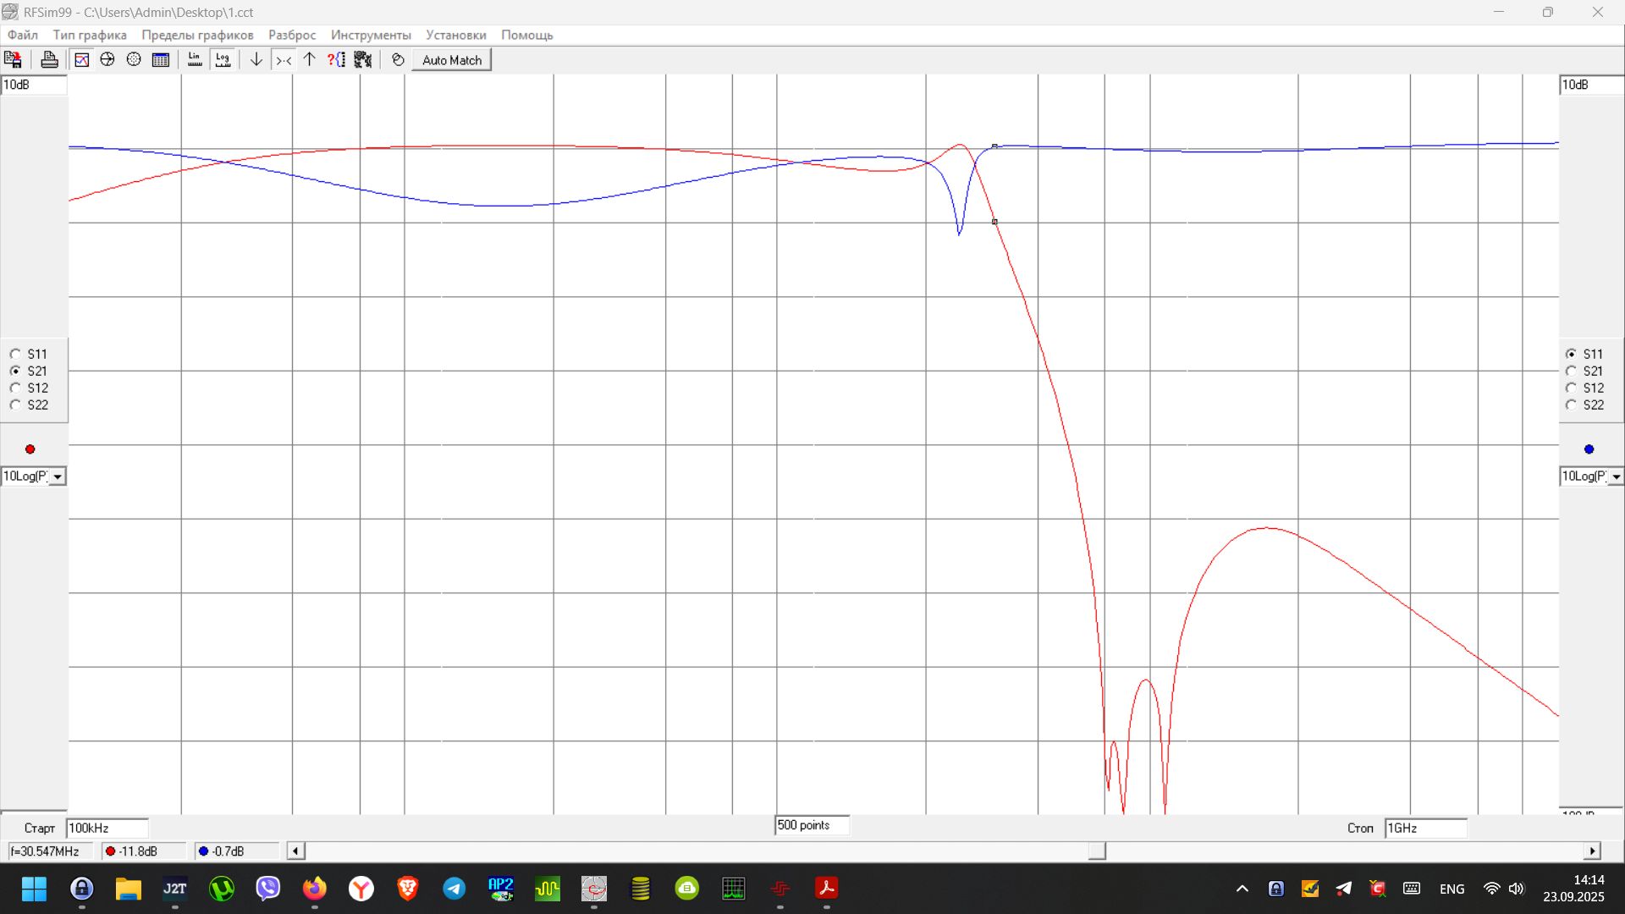The width and height of the screenshot is (1625, 914).
Task: Switch to Smith chart display icon
Action: [x=107, y=60]
